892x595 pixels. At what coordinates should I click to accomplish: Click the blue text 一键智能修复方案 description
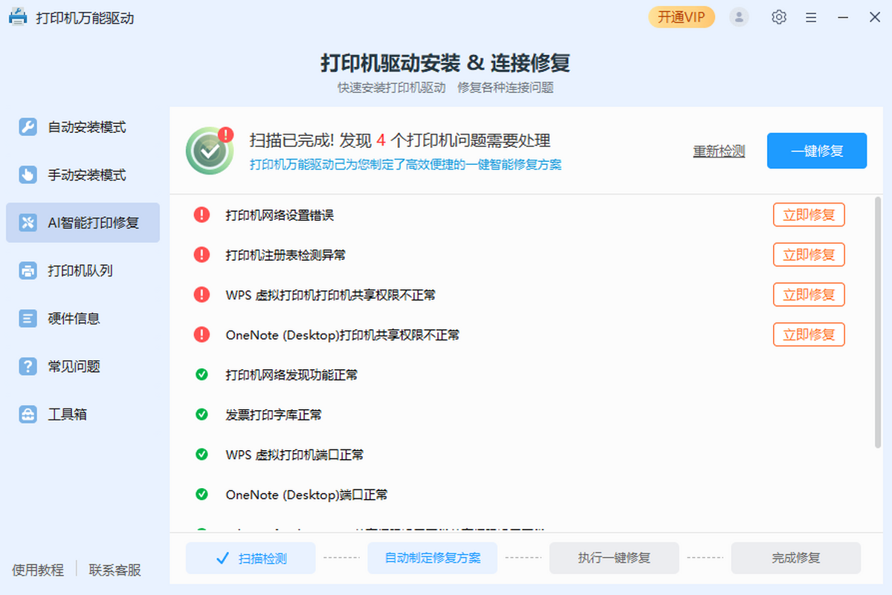point(406,165)
